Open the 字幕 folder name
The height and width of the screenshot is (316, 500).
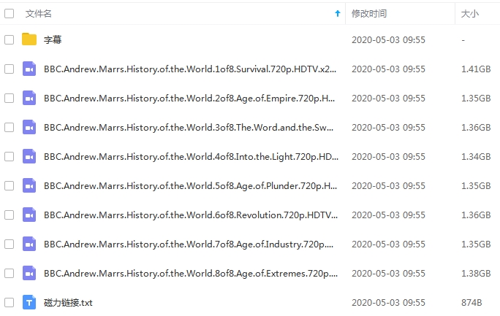(53, 40)
